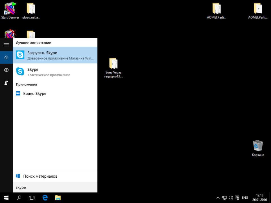Image resolution: width=271 pixels, height=203 pixels.
Task: Select the Home icon in the search sidebar
Action: click(x=6, y=57)
